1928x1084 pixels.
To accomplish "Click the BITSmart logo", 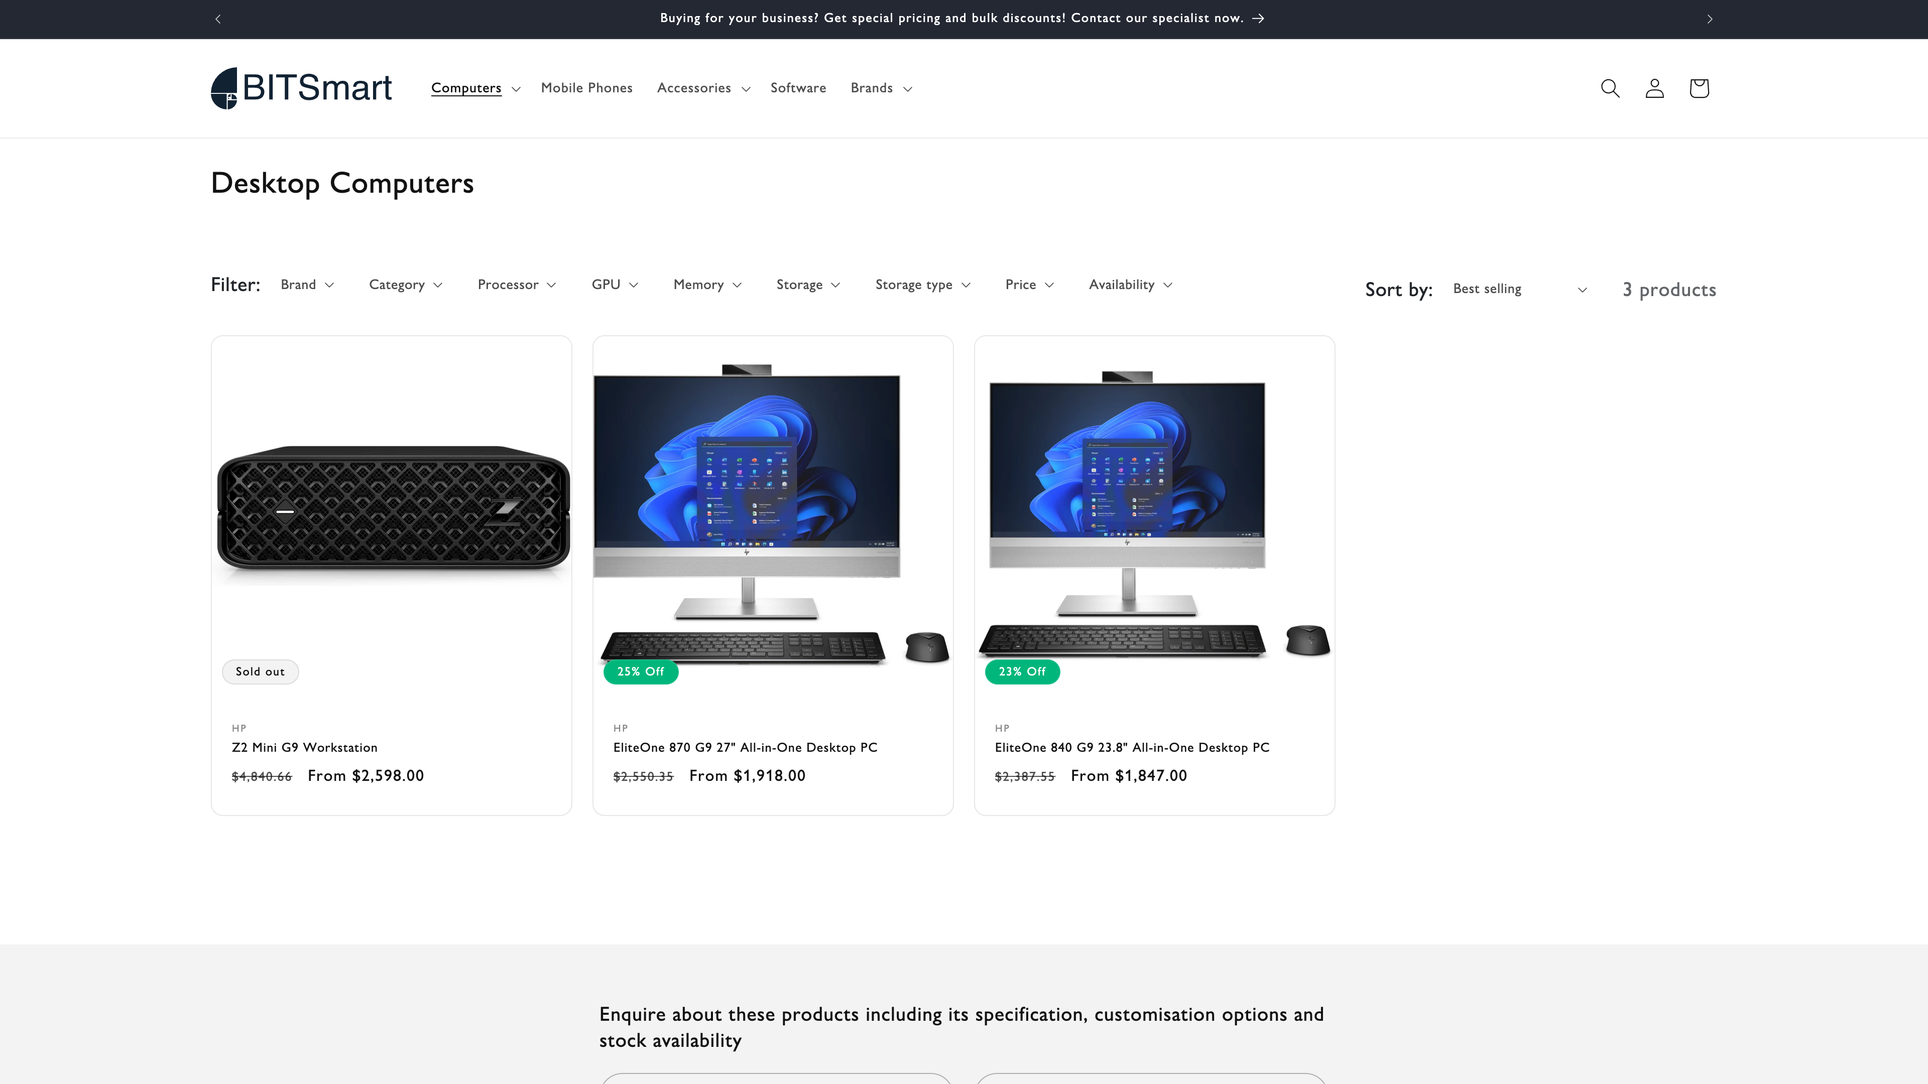I will pyautogui.click(x=301, y=87).
